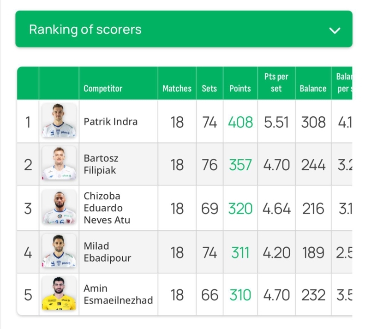Image resolution: width=365 pixels, height=329 pixels.
Task: Open the Bartosz Filipiak name link
Action: pyautogui.click(x=101, y=164)
